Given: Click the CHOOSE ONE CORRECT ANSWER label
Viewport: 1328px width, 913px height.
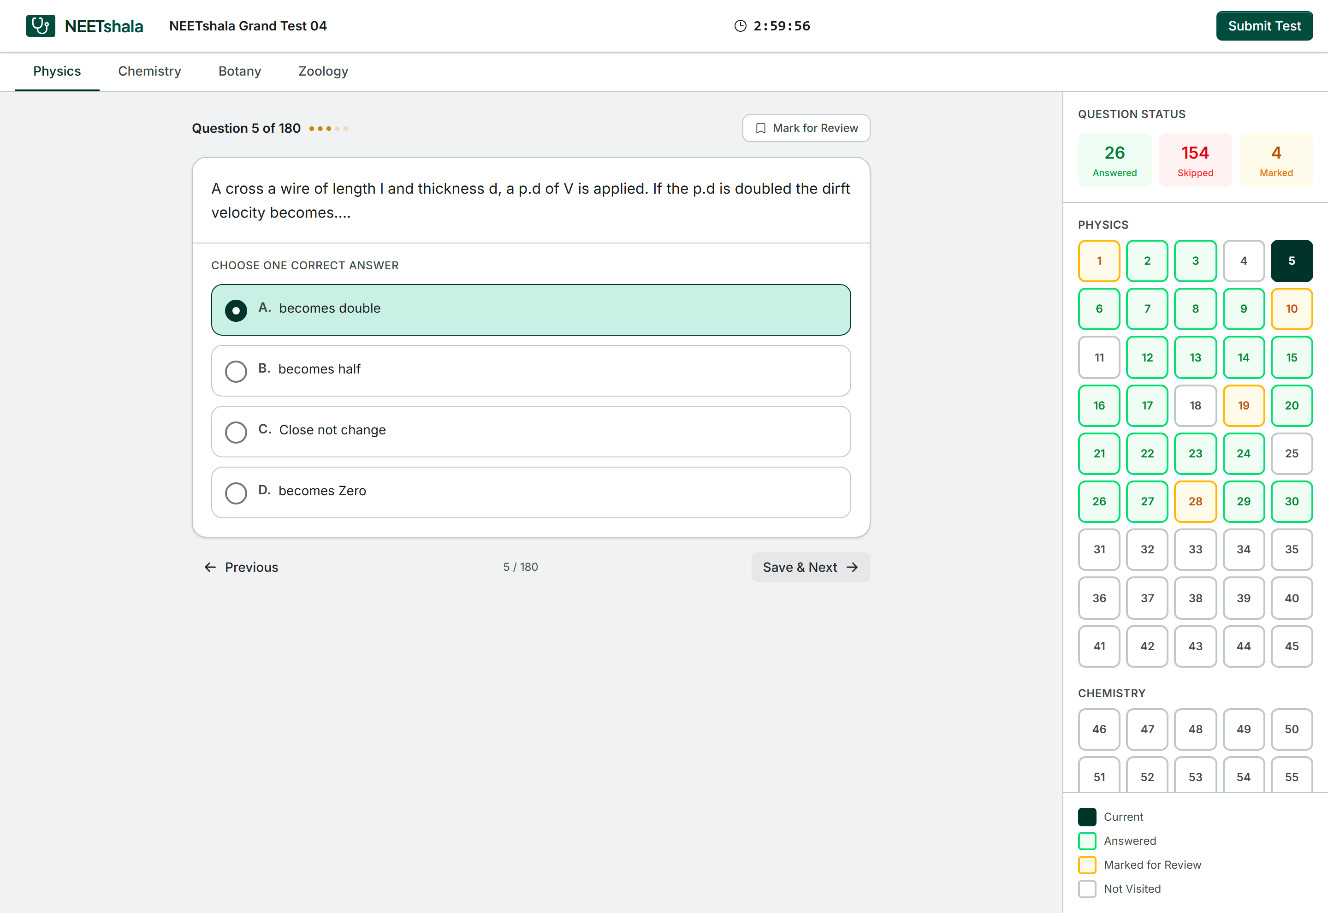Looking at the screenshot, I should [305, 266].
